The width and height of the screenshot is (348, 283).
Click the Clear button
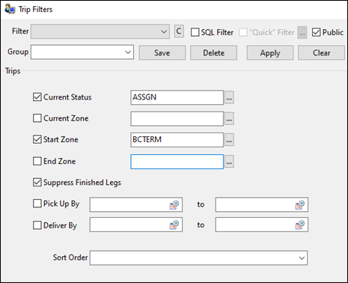click(x=321, y=52)
